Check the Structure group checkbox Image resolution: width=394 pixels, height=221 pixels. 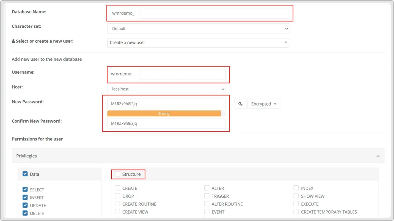tap(118, 174)
